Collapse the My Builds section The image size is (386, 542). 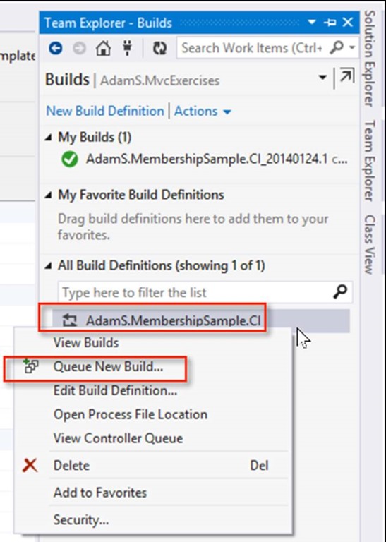(49, 138)
